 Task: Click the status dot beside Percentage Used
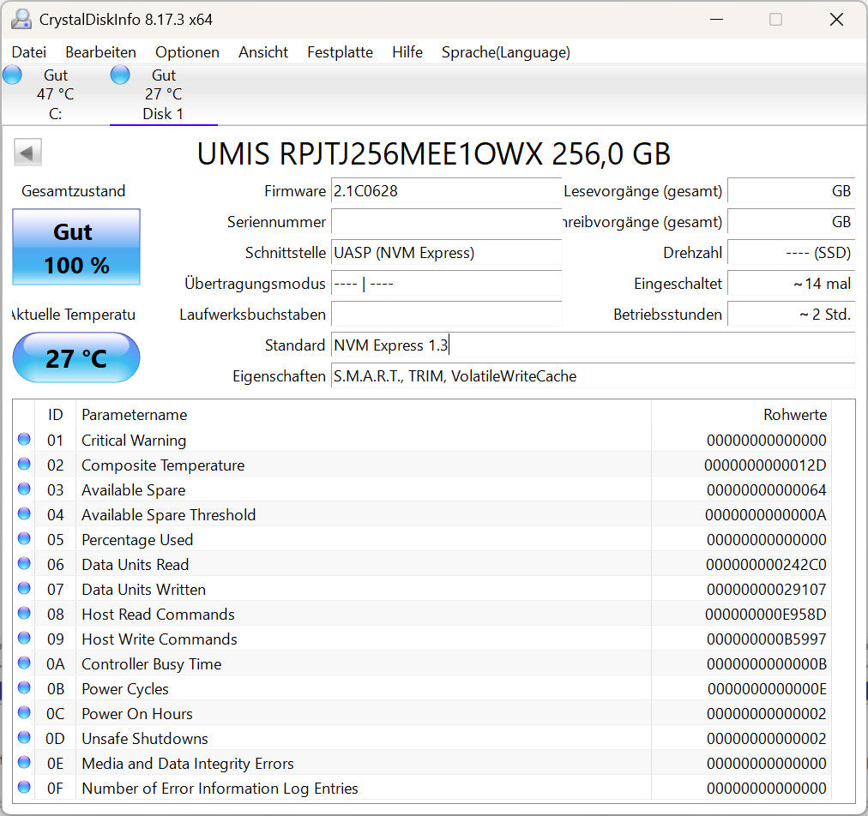point(25,539)
